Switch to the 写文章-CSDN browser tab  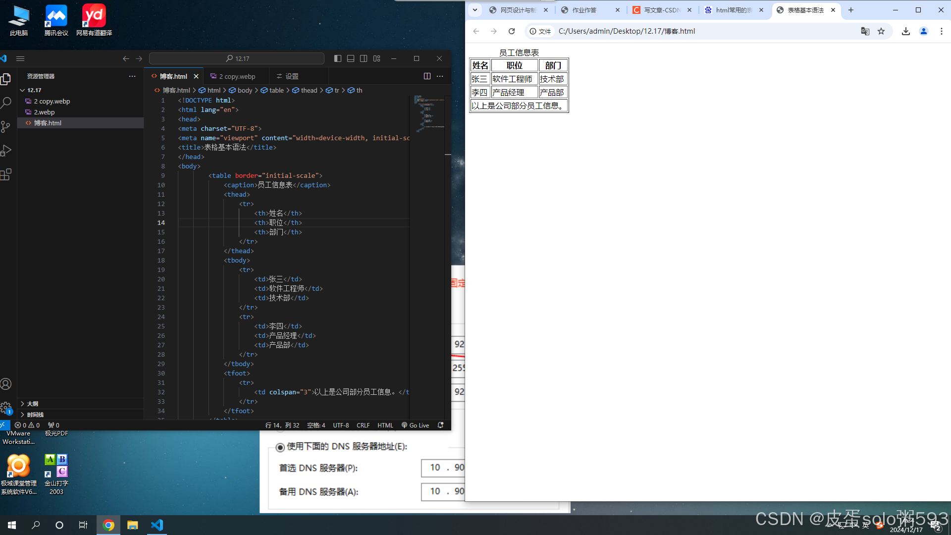(x=661, y=10)
